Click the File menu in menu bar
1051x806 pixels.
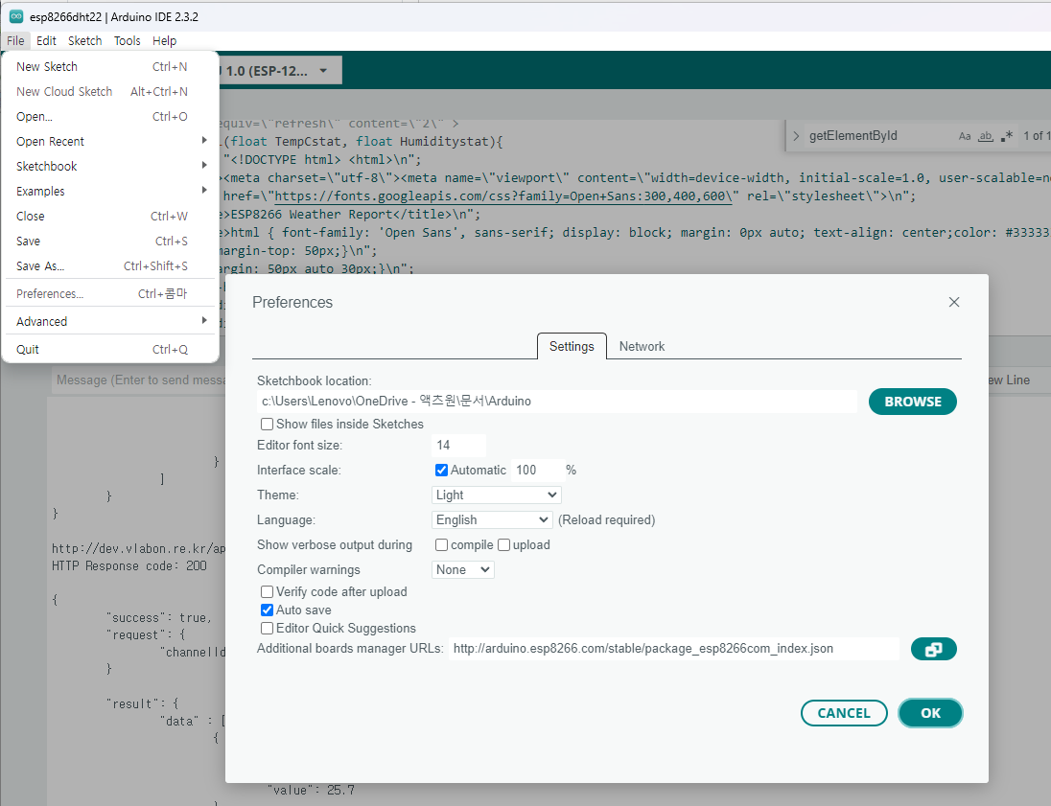point(15,41)
